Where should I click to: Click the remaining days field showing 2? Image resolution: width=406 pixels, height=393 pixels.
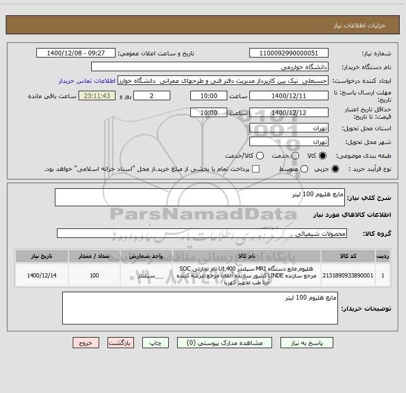tap(152, 96)
